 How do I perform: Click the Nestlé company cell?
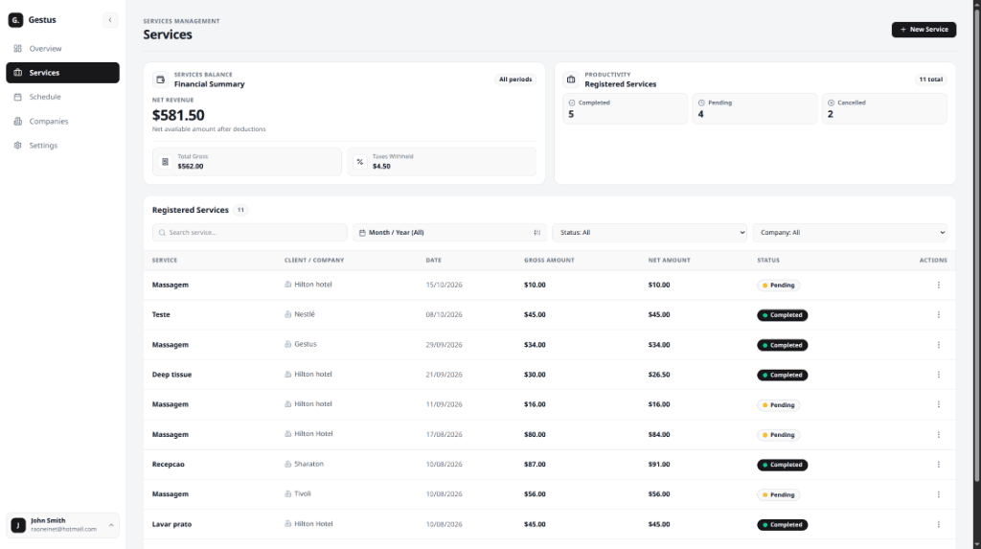(x=300, y=314)
